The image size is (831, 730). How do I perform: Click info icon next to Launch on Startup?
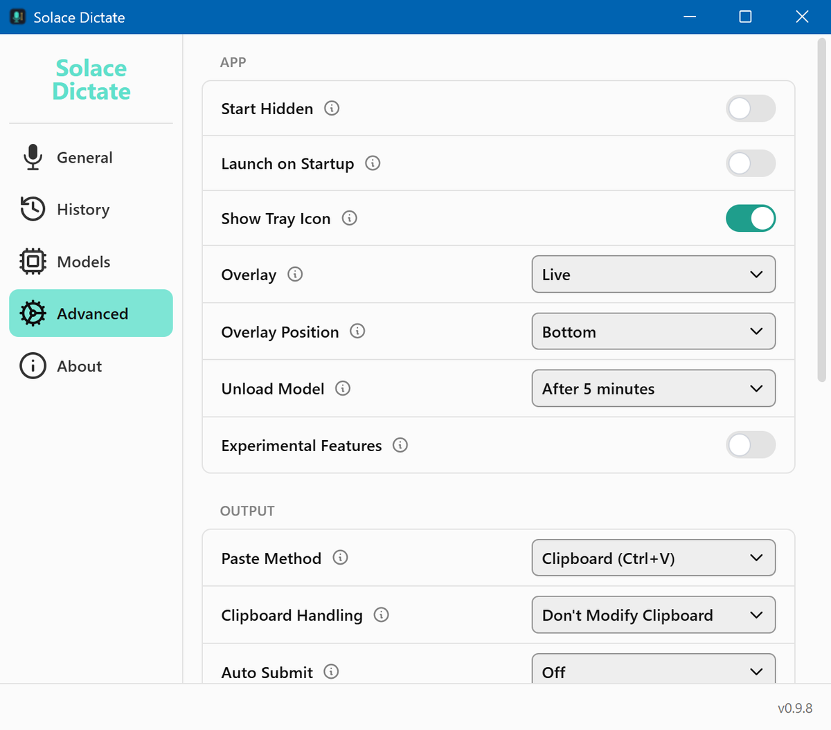tap(373, 163)
